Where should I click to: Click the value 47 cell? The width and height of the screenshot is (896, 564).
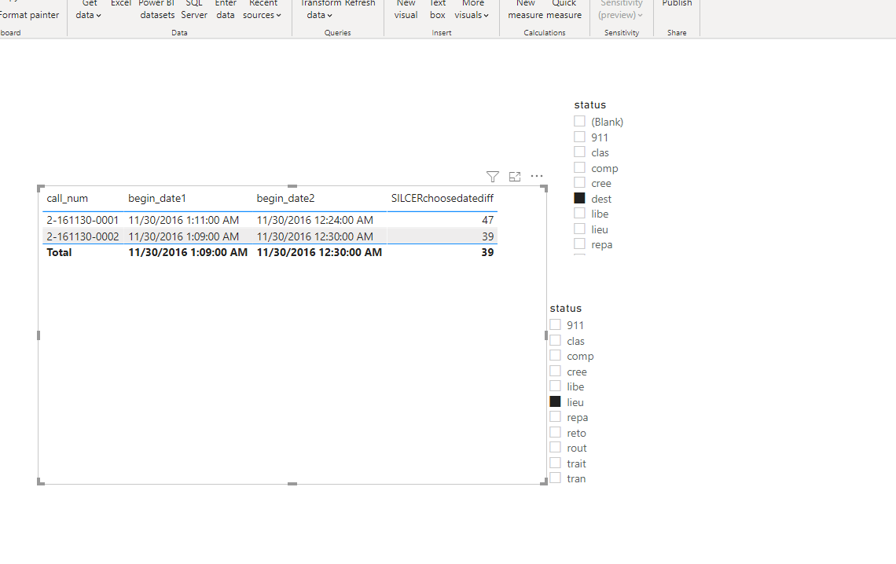tap(487, 220)
